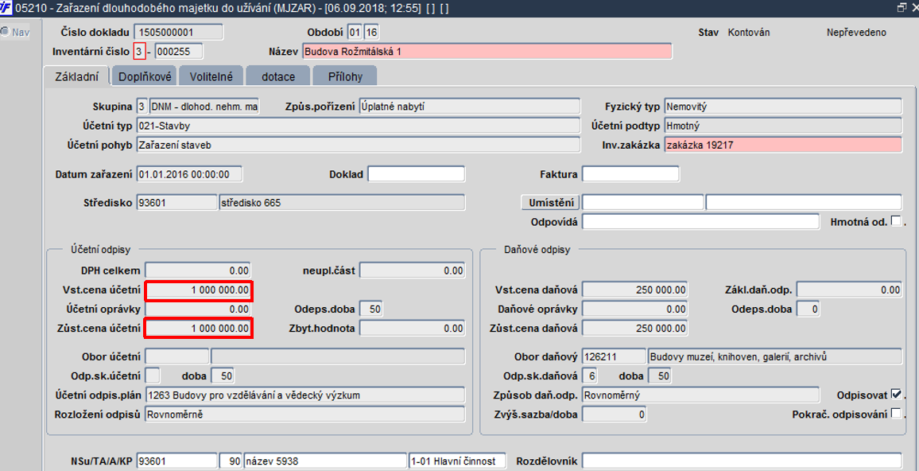This screenshot has height=471, width=919.
Task: Click the Účetní oprávky value field
Action: click(x=198, y=309)
